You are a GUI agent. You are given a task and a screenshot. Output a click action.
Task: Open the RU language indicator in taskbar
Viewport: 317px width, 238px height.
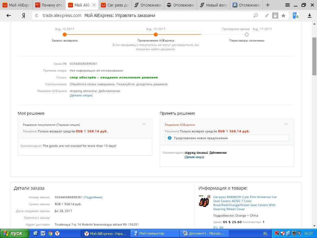[x=265, y=234]
